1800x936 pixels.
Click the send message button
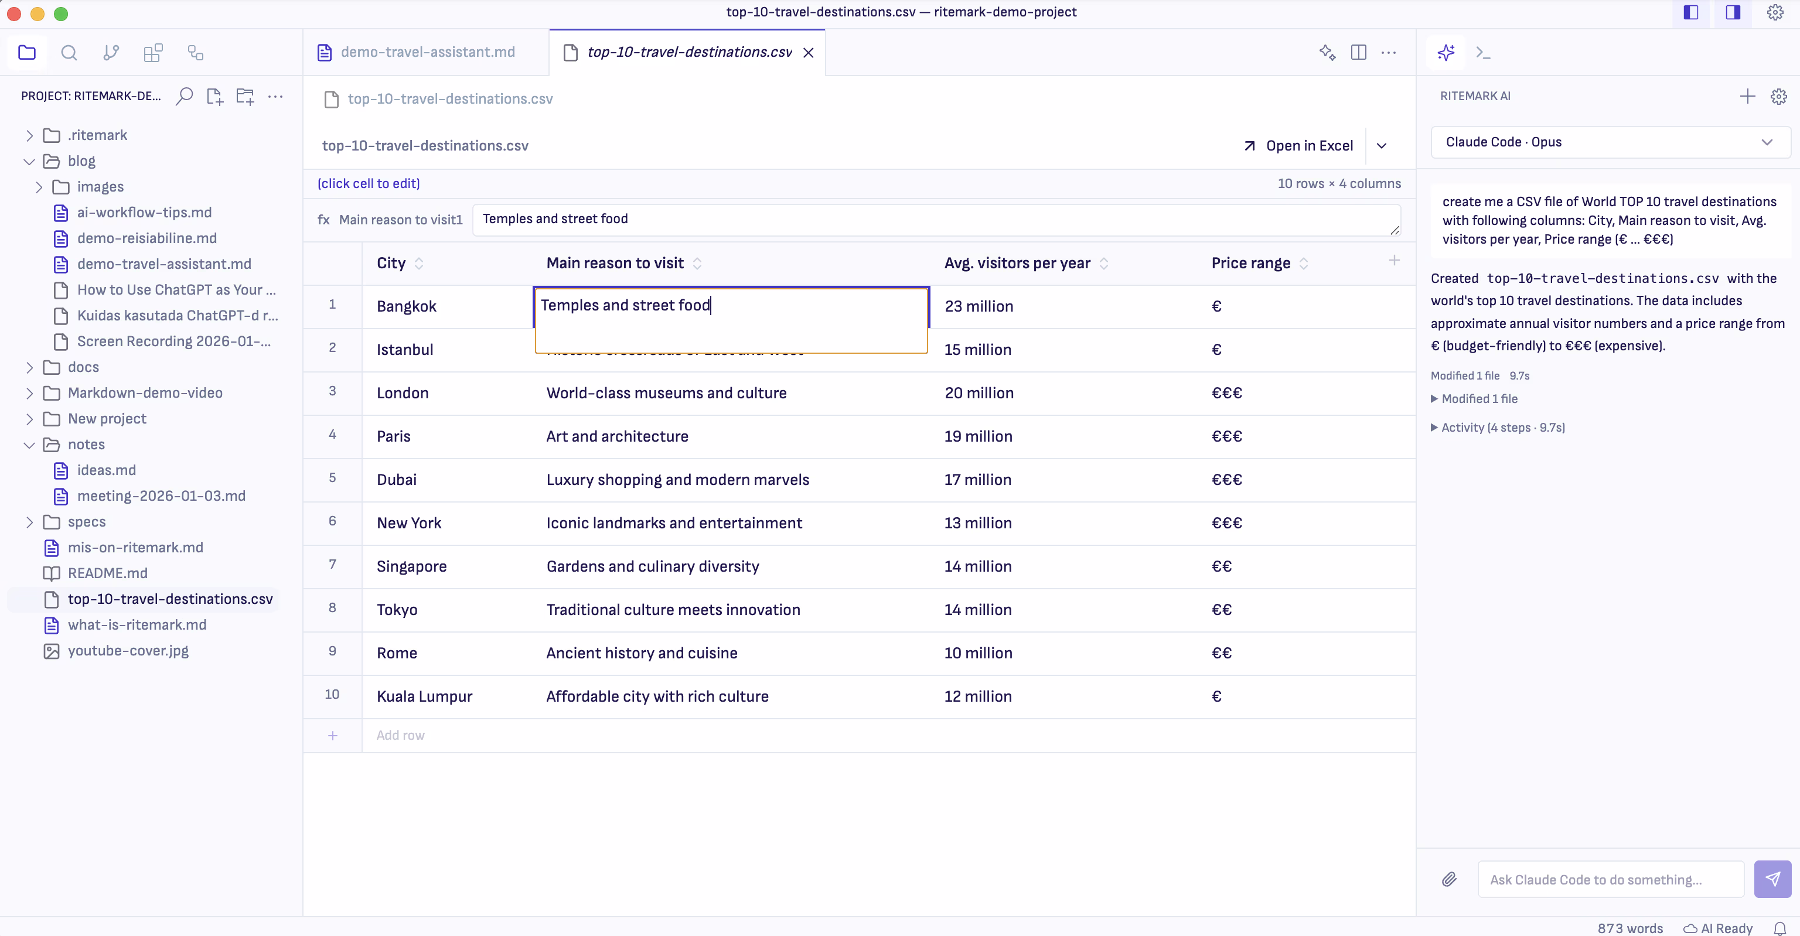(x=1772, y=879)
